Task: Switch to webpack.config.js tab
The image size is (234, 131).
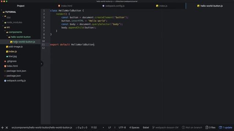Action: pyautogui.click(x=113, y=6)
